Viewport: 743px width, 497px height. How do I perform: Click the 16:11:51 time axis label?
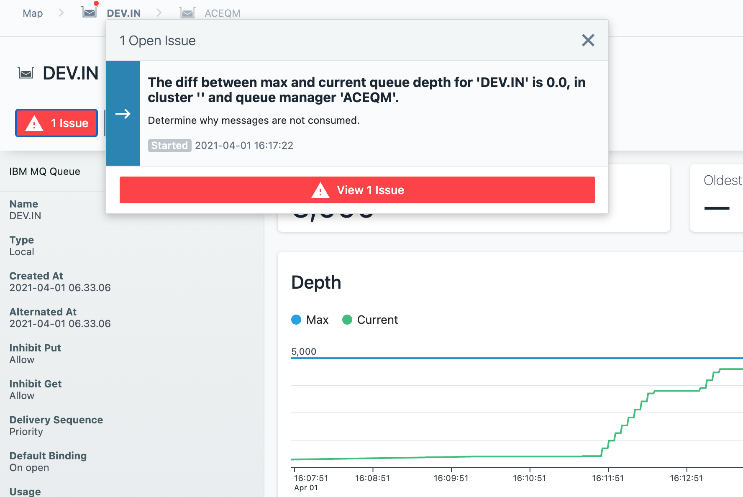click(x=608, y=478)
